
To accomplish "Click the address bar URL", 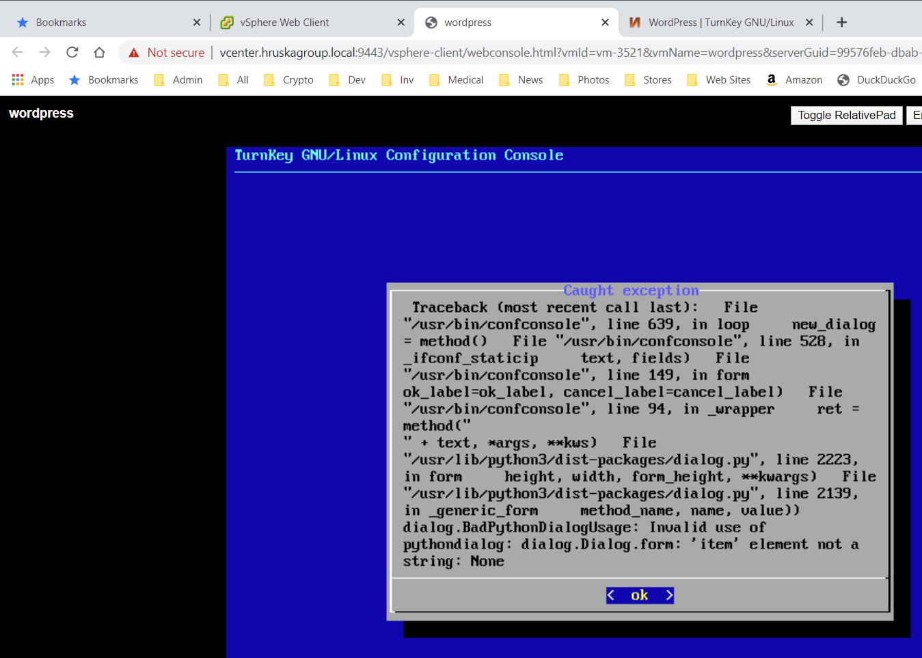I will pos(567,53).
